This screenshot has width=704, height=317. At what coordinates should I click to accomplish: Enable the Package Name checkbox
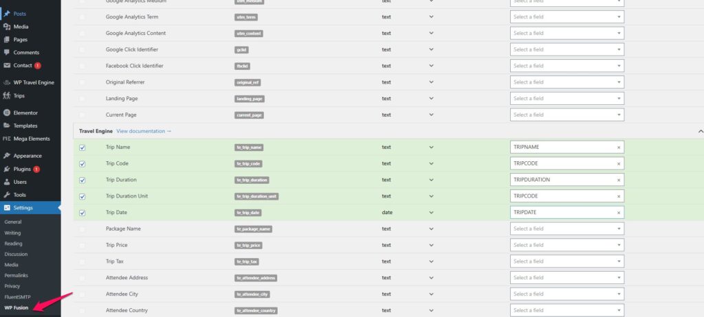[82, 229]
